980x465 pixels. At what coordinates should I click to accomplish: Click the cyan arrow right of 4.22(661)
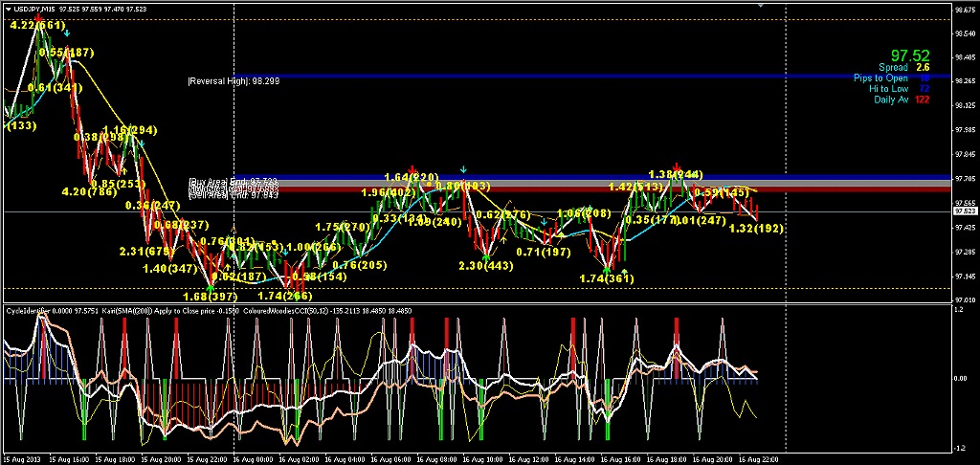67,33
